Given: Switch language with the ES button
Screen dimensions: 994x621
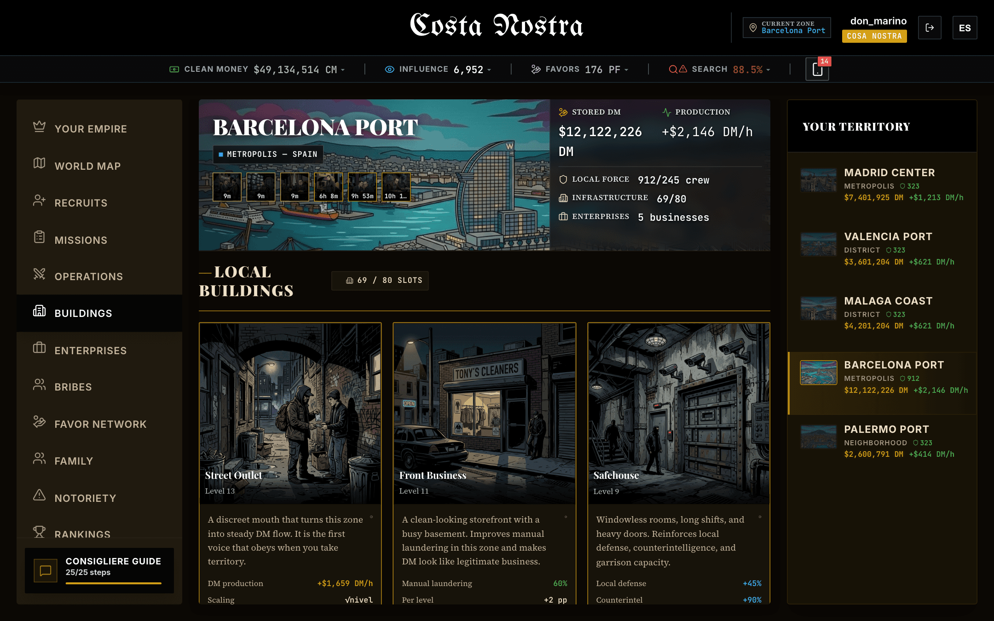Looking at the screenshot, I should click(x=965, y=28).
